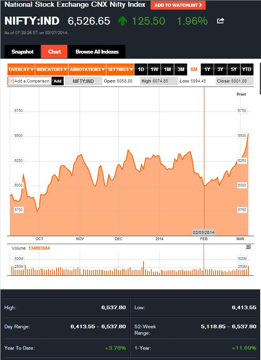Select the 3Y time range

(x=220, y=69)
